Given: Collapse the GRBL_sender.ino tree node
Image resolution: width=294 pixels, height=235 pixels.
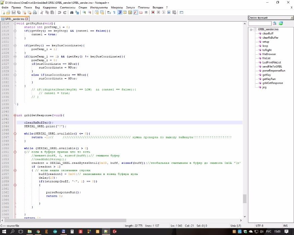Looking at the screenshot, I should (x=251, y=30).
